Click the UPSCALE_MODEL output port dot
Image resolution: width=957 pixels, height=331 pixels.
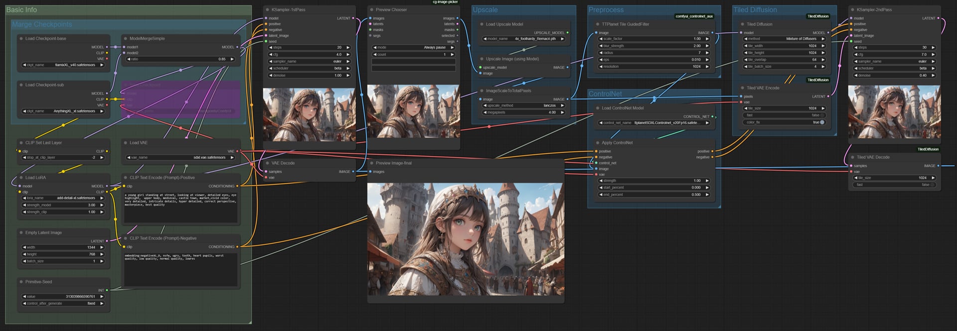pyautogui.click(x=568, y=32)
